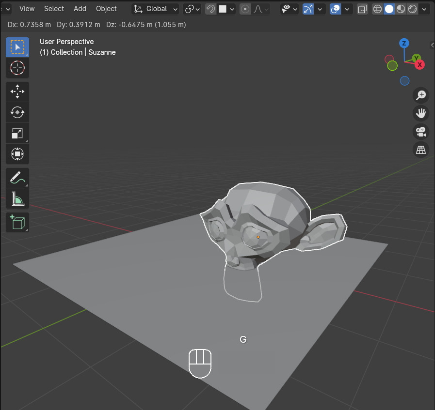Snap view to Z axis on gizmo

[404, 43]
